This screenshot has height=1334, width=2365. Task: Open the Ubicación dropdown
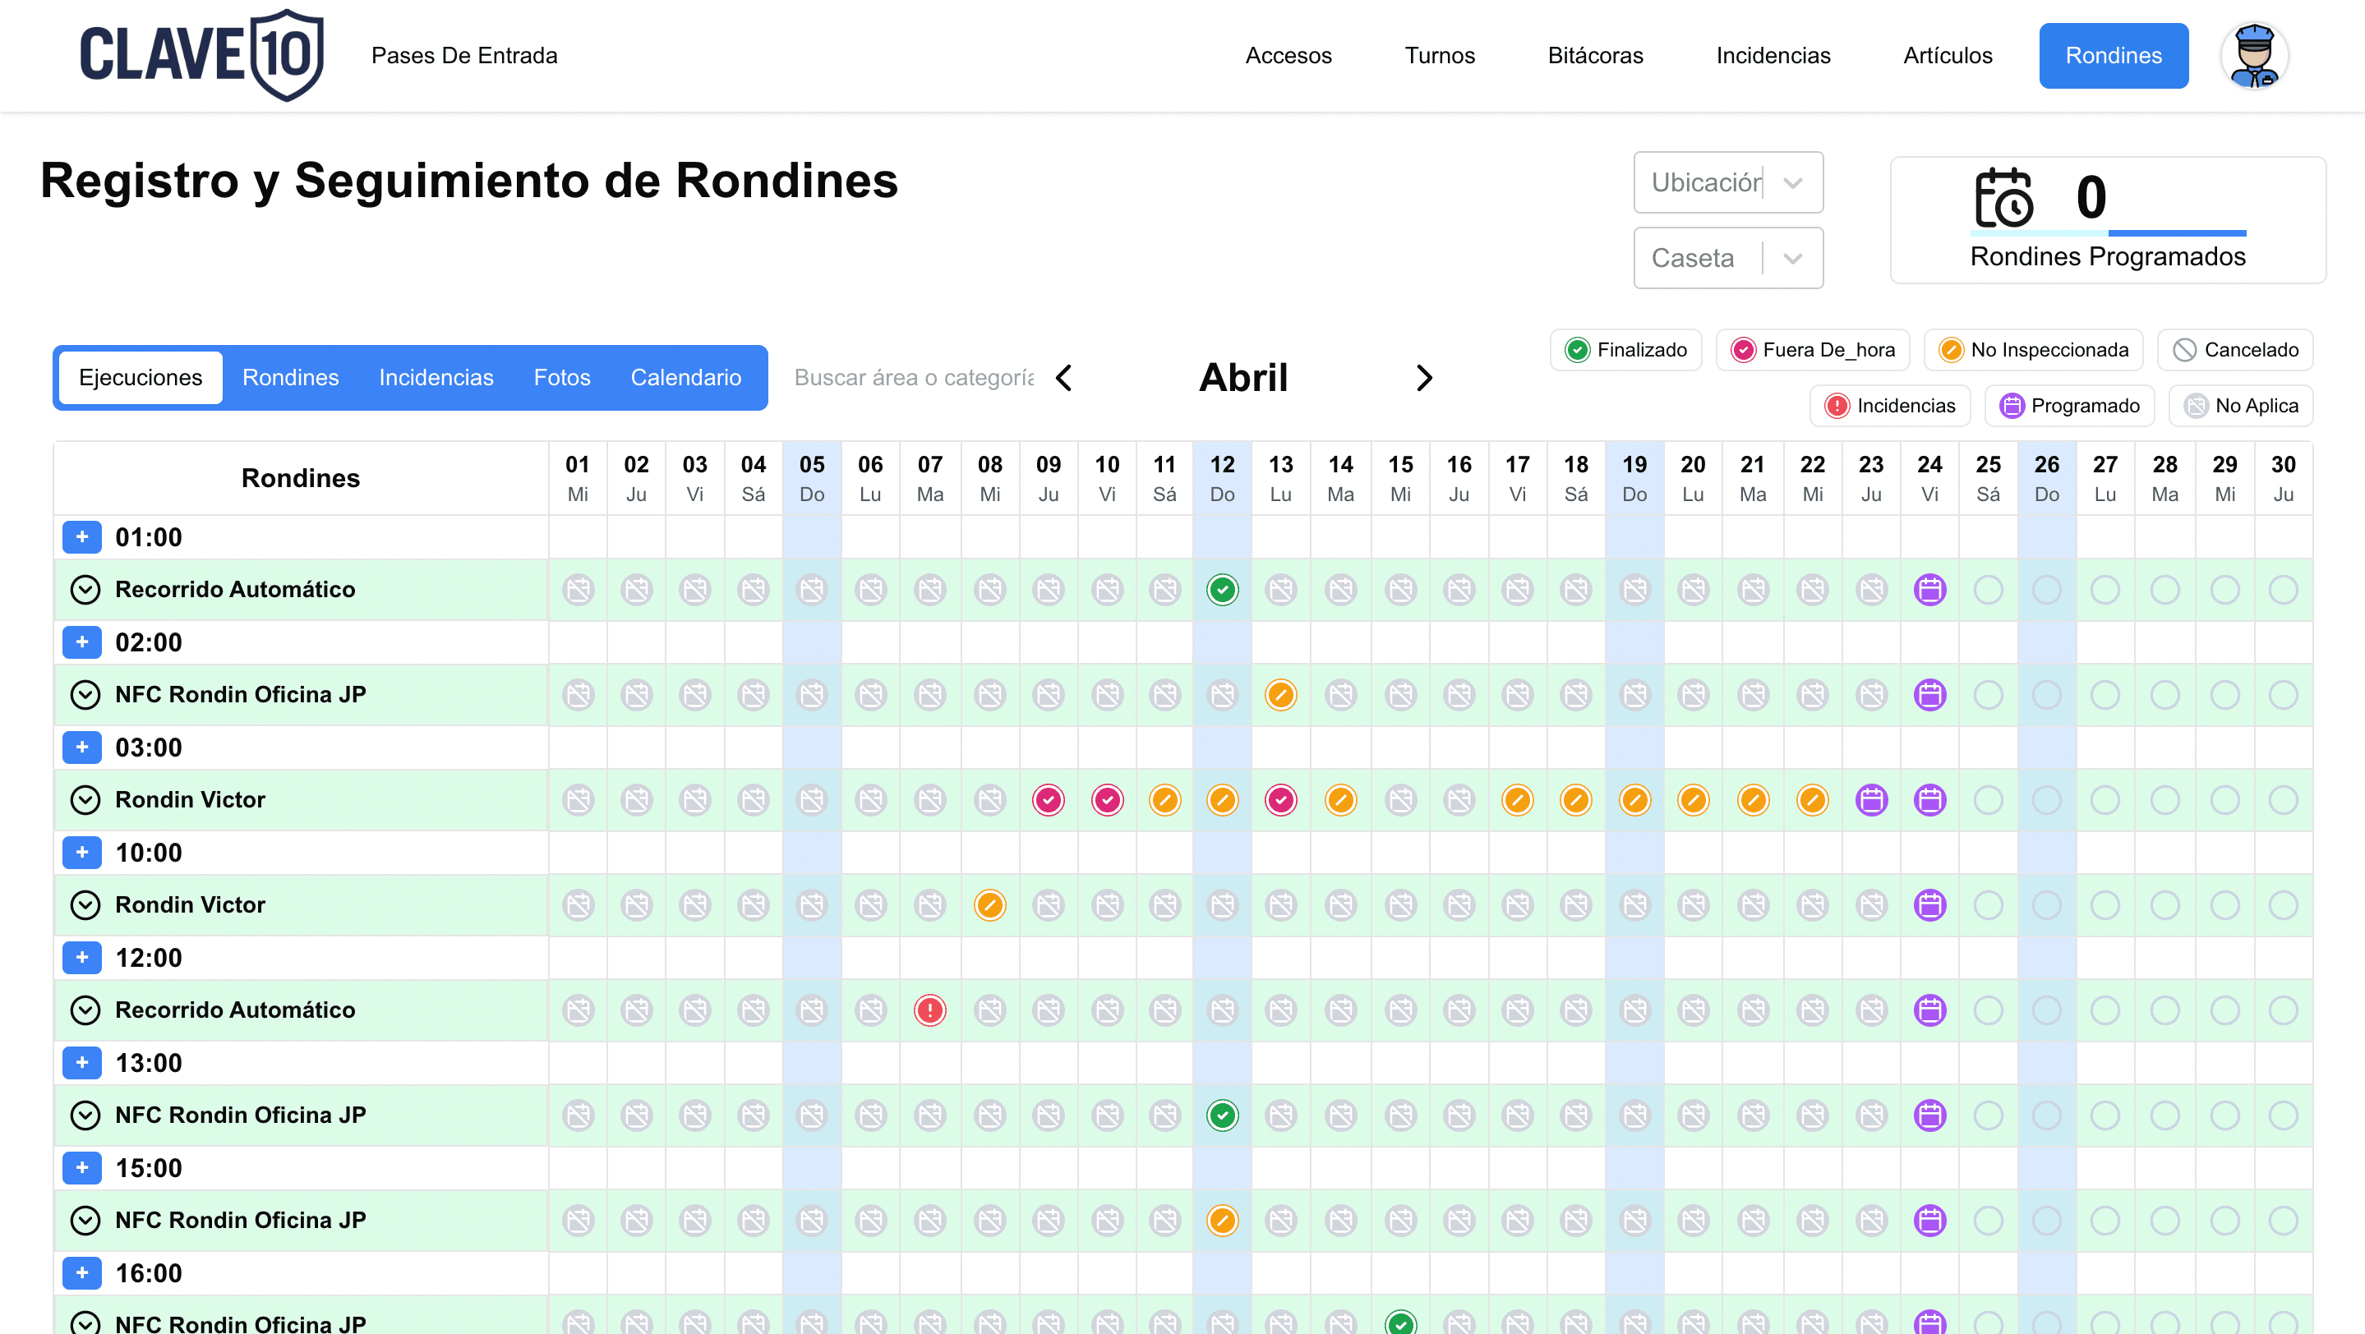(x=1727, y=182)
